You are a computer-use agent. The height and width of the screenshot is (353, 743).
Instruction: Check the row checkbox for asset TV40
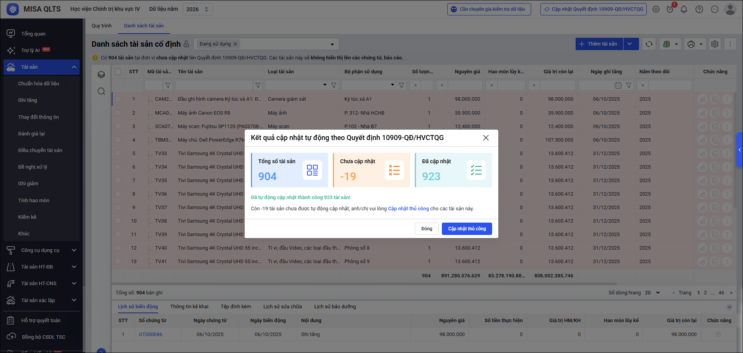click(x=118, y=248)
